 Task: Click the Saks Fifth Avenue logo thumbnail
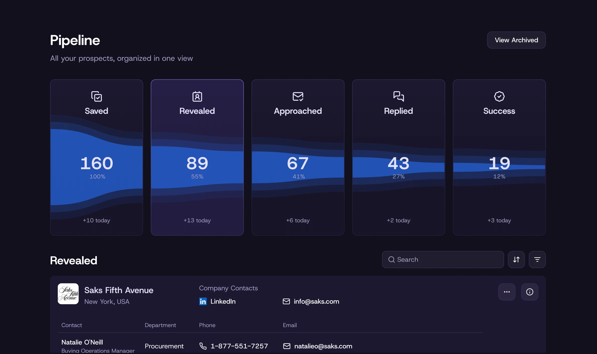pos(68,294)
